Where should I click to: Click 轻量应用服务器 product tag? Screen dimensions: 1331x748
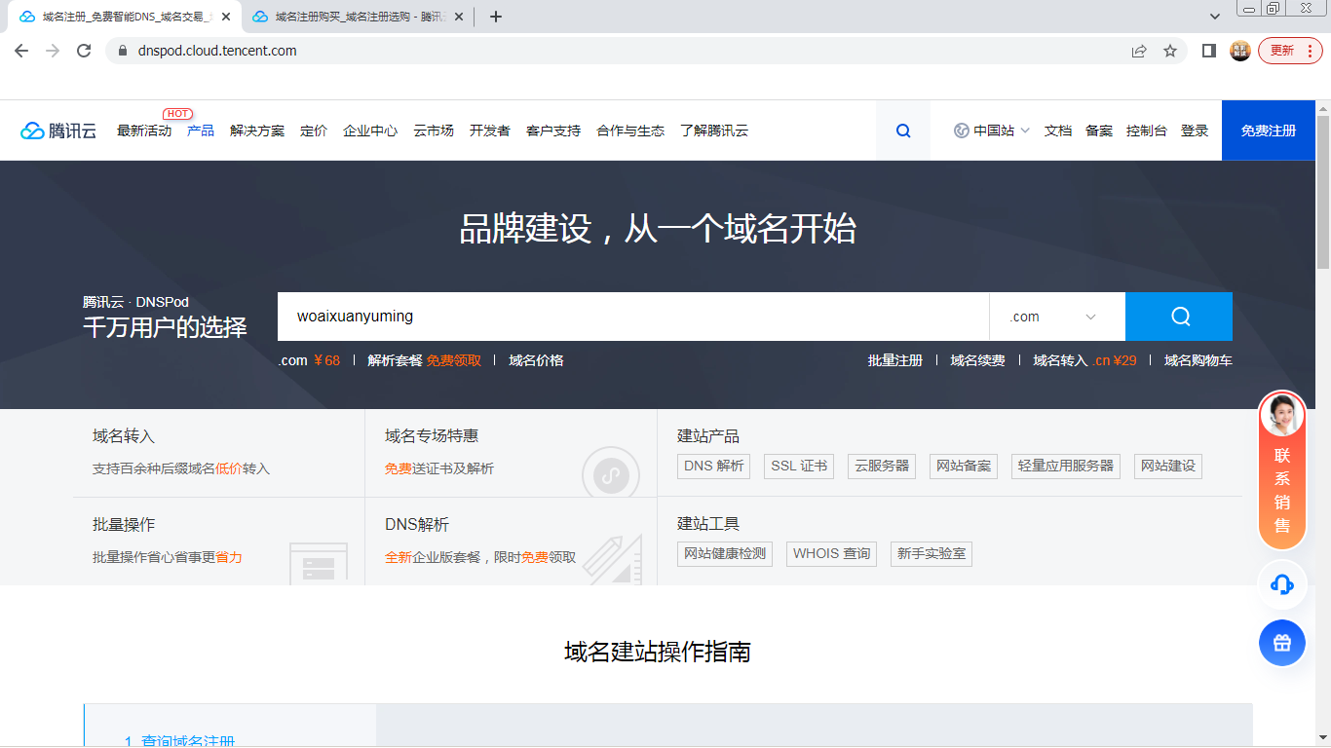click(x=1066, y=467)
